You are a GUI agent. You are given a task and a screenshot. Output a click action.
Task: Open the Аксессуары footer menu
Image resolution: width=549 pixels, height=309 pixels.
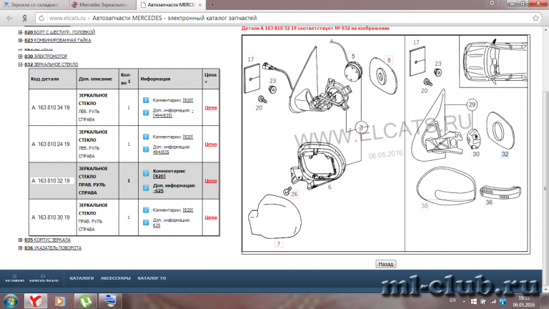[116, 278]
